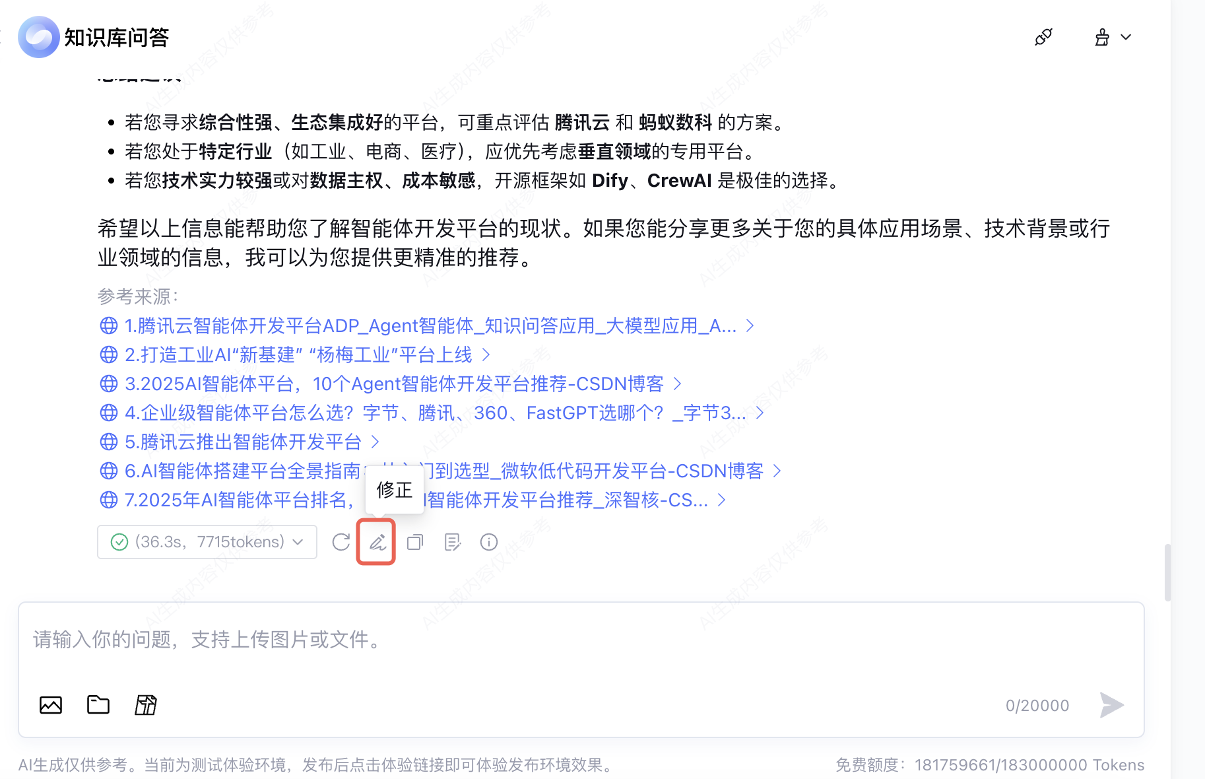1205x779 pixels.
Task: Copy the answer with the copy icon
Action: tap(415, 542)
